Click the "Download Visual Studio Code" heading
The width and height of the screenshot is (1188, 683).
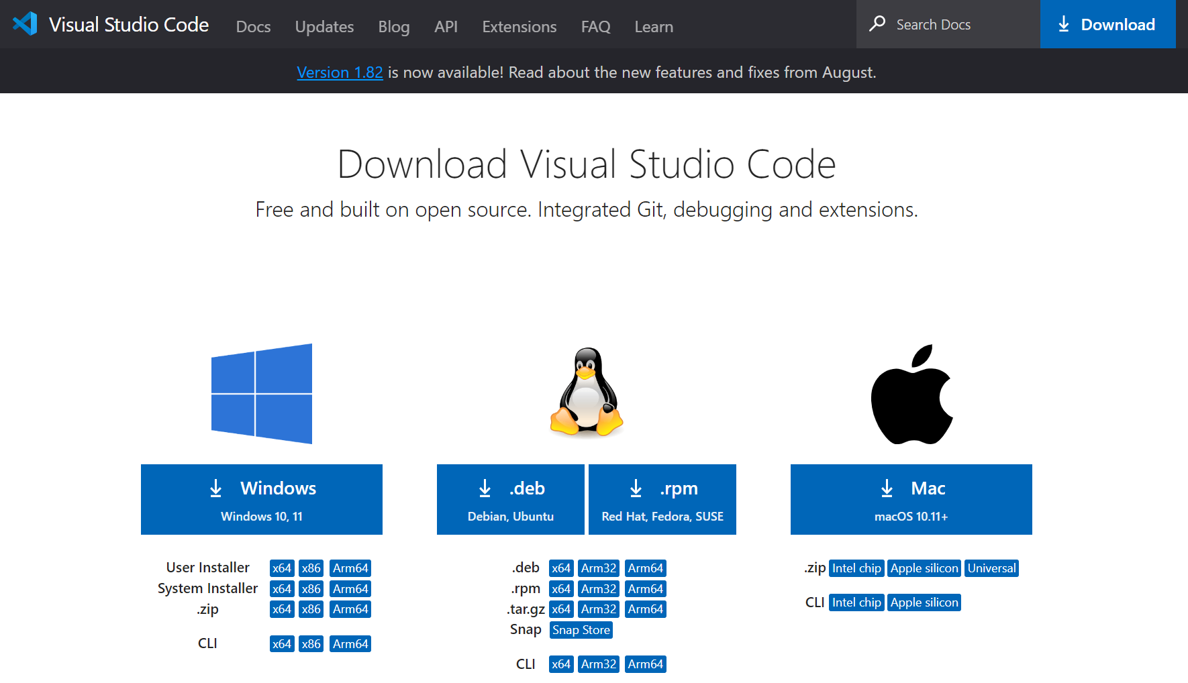coord(587,164)
